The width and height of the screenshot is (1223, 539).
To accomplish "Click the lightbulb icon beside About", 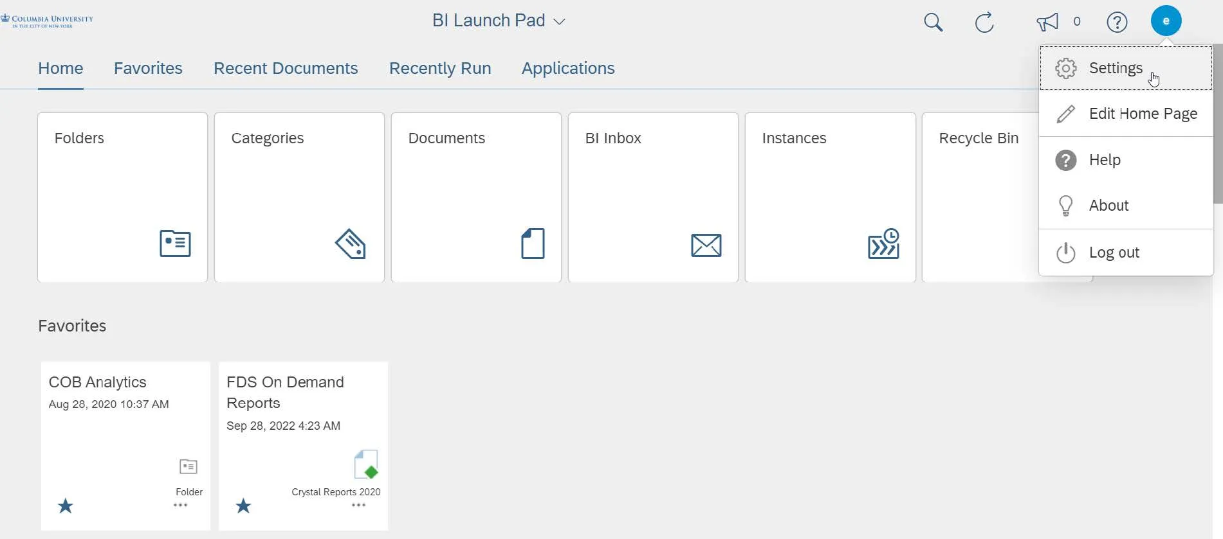I will 1065,206.
